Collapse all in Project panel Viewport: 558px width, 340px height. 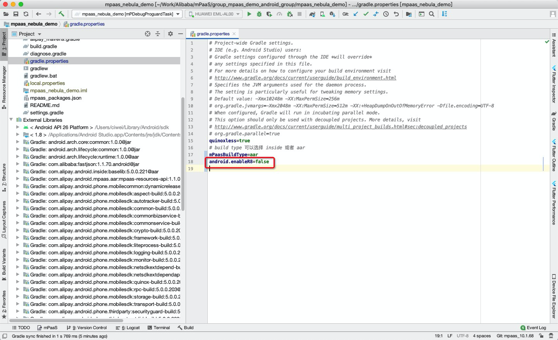point(158,34)
